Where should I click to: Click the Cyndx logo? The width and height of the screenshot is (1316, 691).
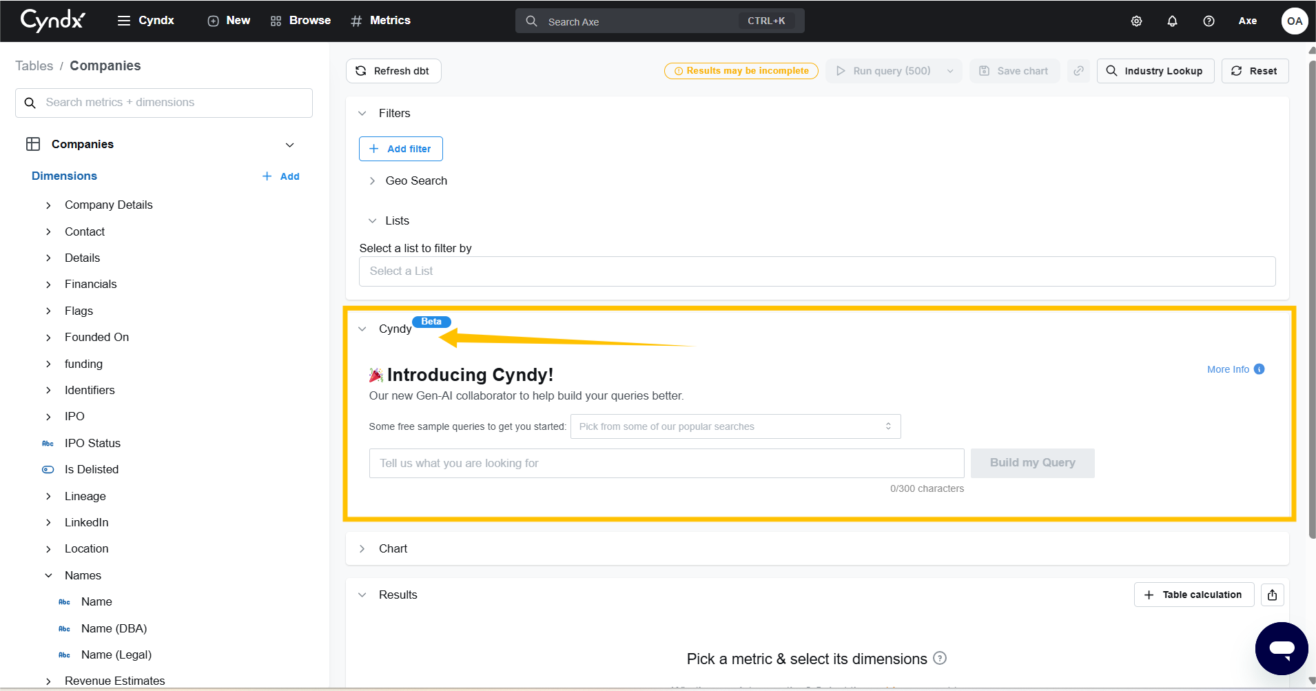point(53,21)
